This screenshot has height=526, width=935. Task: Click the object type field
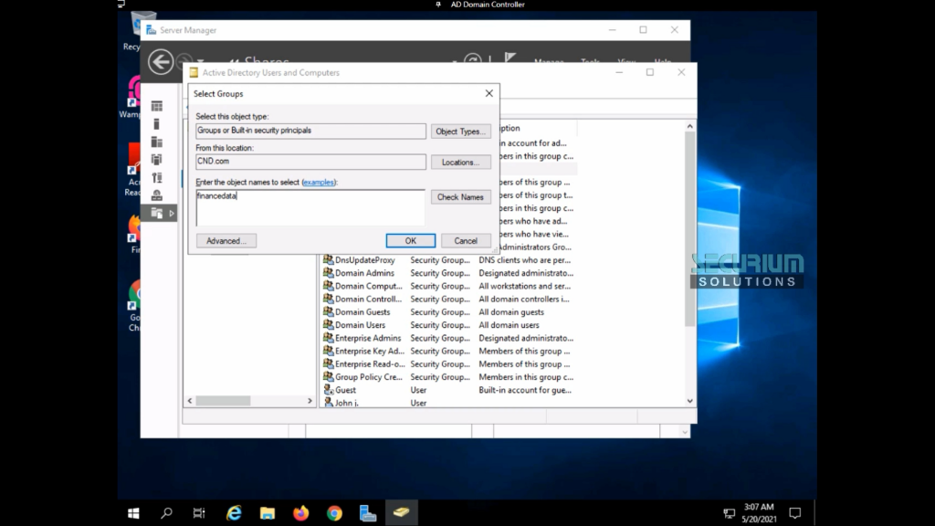coord(310,131)
